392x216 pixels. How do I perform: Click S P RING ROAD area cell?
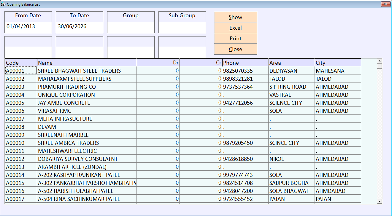pyautogui.click(x=292, y=87)
